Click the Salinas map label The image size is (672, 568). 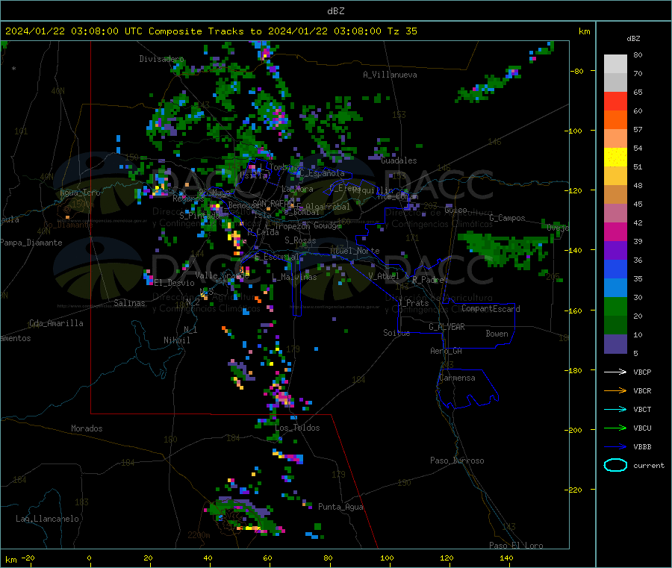[x=129, y=303]
